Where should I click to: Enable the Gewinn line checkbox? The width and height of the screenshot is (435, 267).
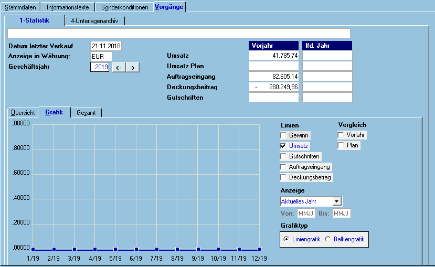[x=283, y=135]
